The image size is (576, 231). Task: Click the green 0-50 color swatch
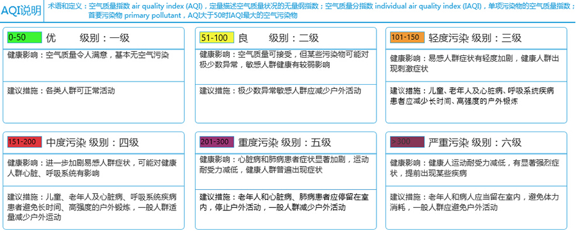[24, 37]
